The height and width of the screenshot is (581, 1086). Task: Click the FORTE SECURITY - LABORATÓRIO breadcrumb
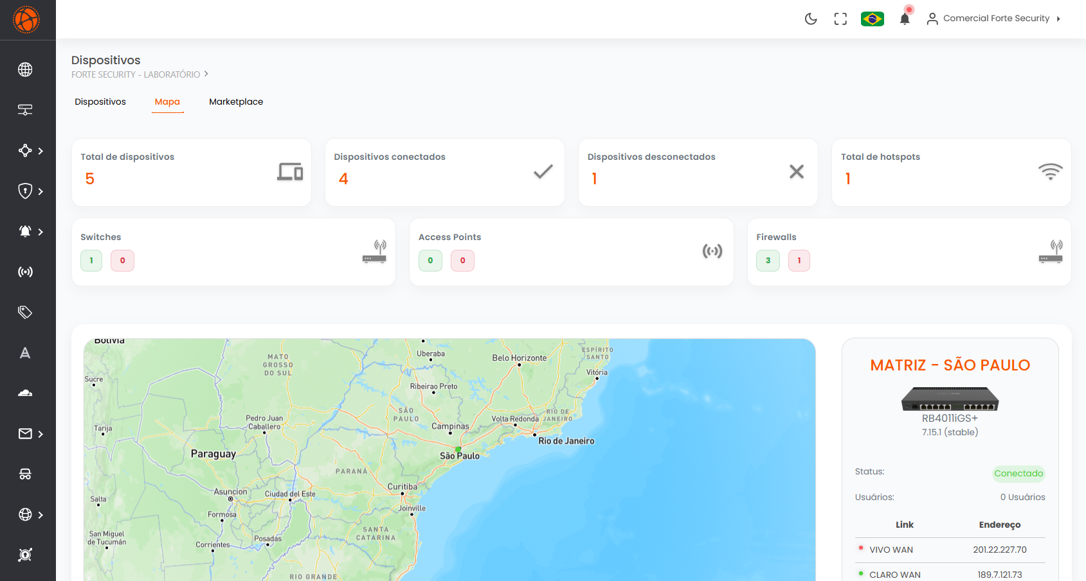[136, 74]
